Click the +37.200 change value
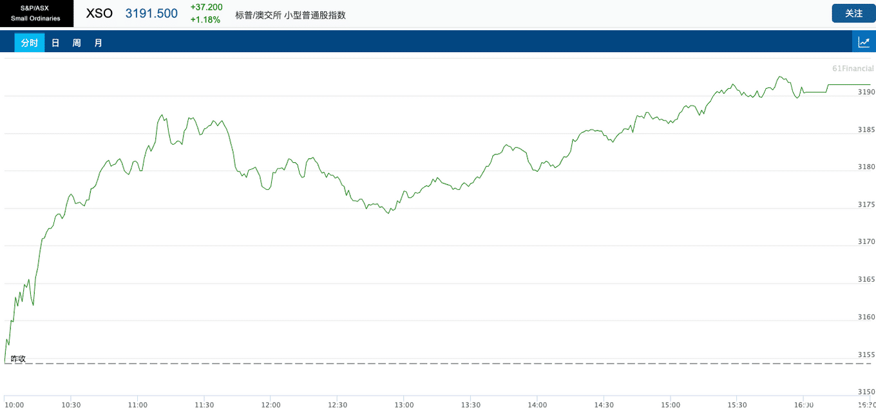This screenshot has height=415, width=876. 206,7
